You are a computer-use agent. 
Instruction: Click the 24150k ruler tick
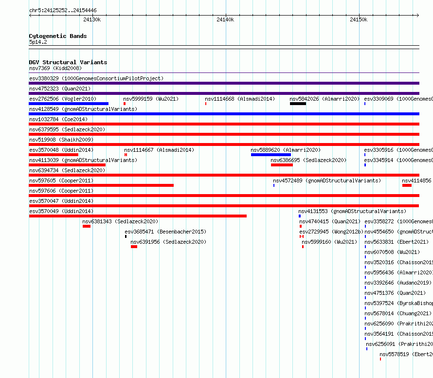tap(359, 19)
